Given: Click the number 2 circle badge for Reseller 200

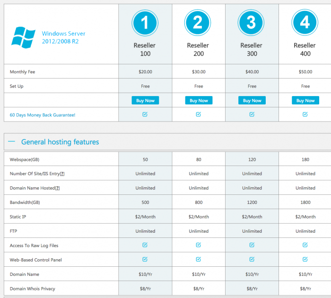Looking at the screenshot, I should point(198,23).
